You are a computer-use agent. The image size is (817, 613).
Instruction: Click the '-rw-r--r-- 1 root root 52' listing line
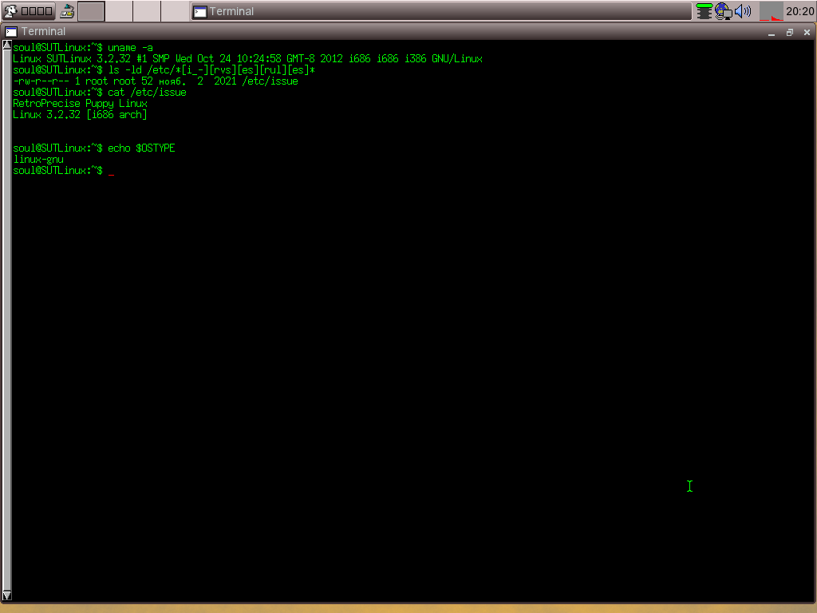(x=156, y=81)
